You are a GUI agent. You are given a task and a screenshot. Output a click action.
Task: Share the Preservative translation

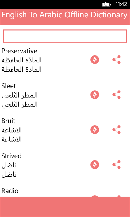[x=116, y=60]
